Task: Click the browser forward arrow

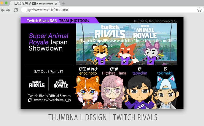Action: (x=8, y=10)
